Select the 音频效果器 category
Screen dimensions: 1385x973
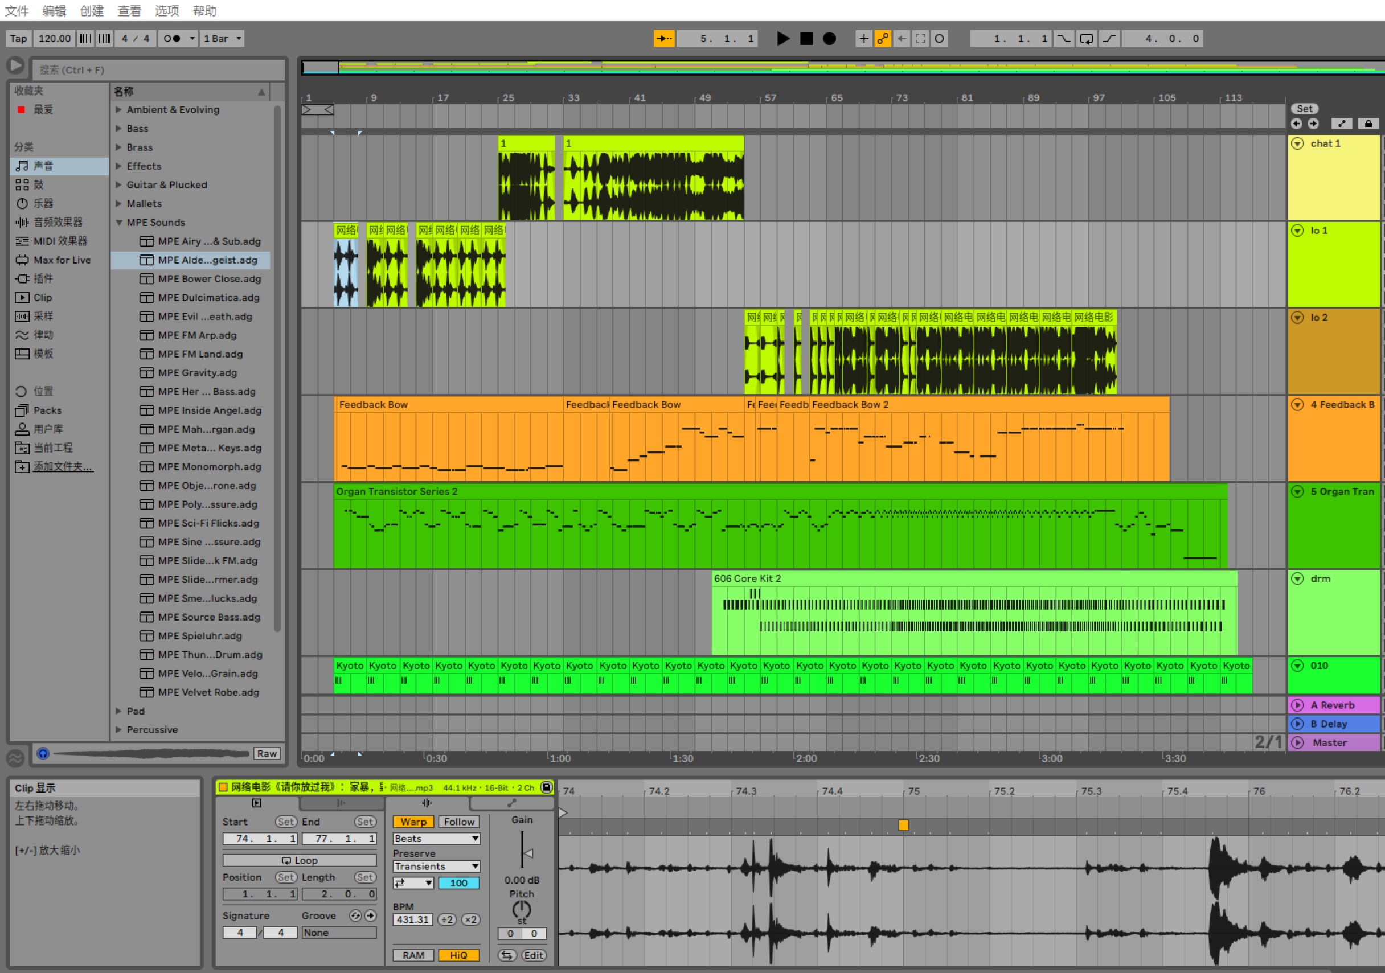[x=59, y=222]
